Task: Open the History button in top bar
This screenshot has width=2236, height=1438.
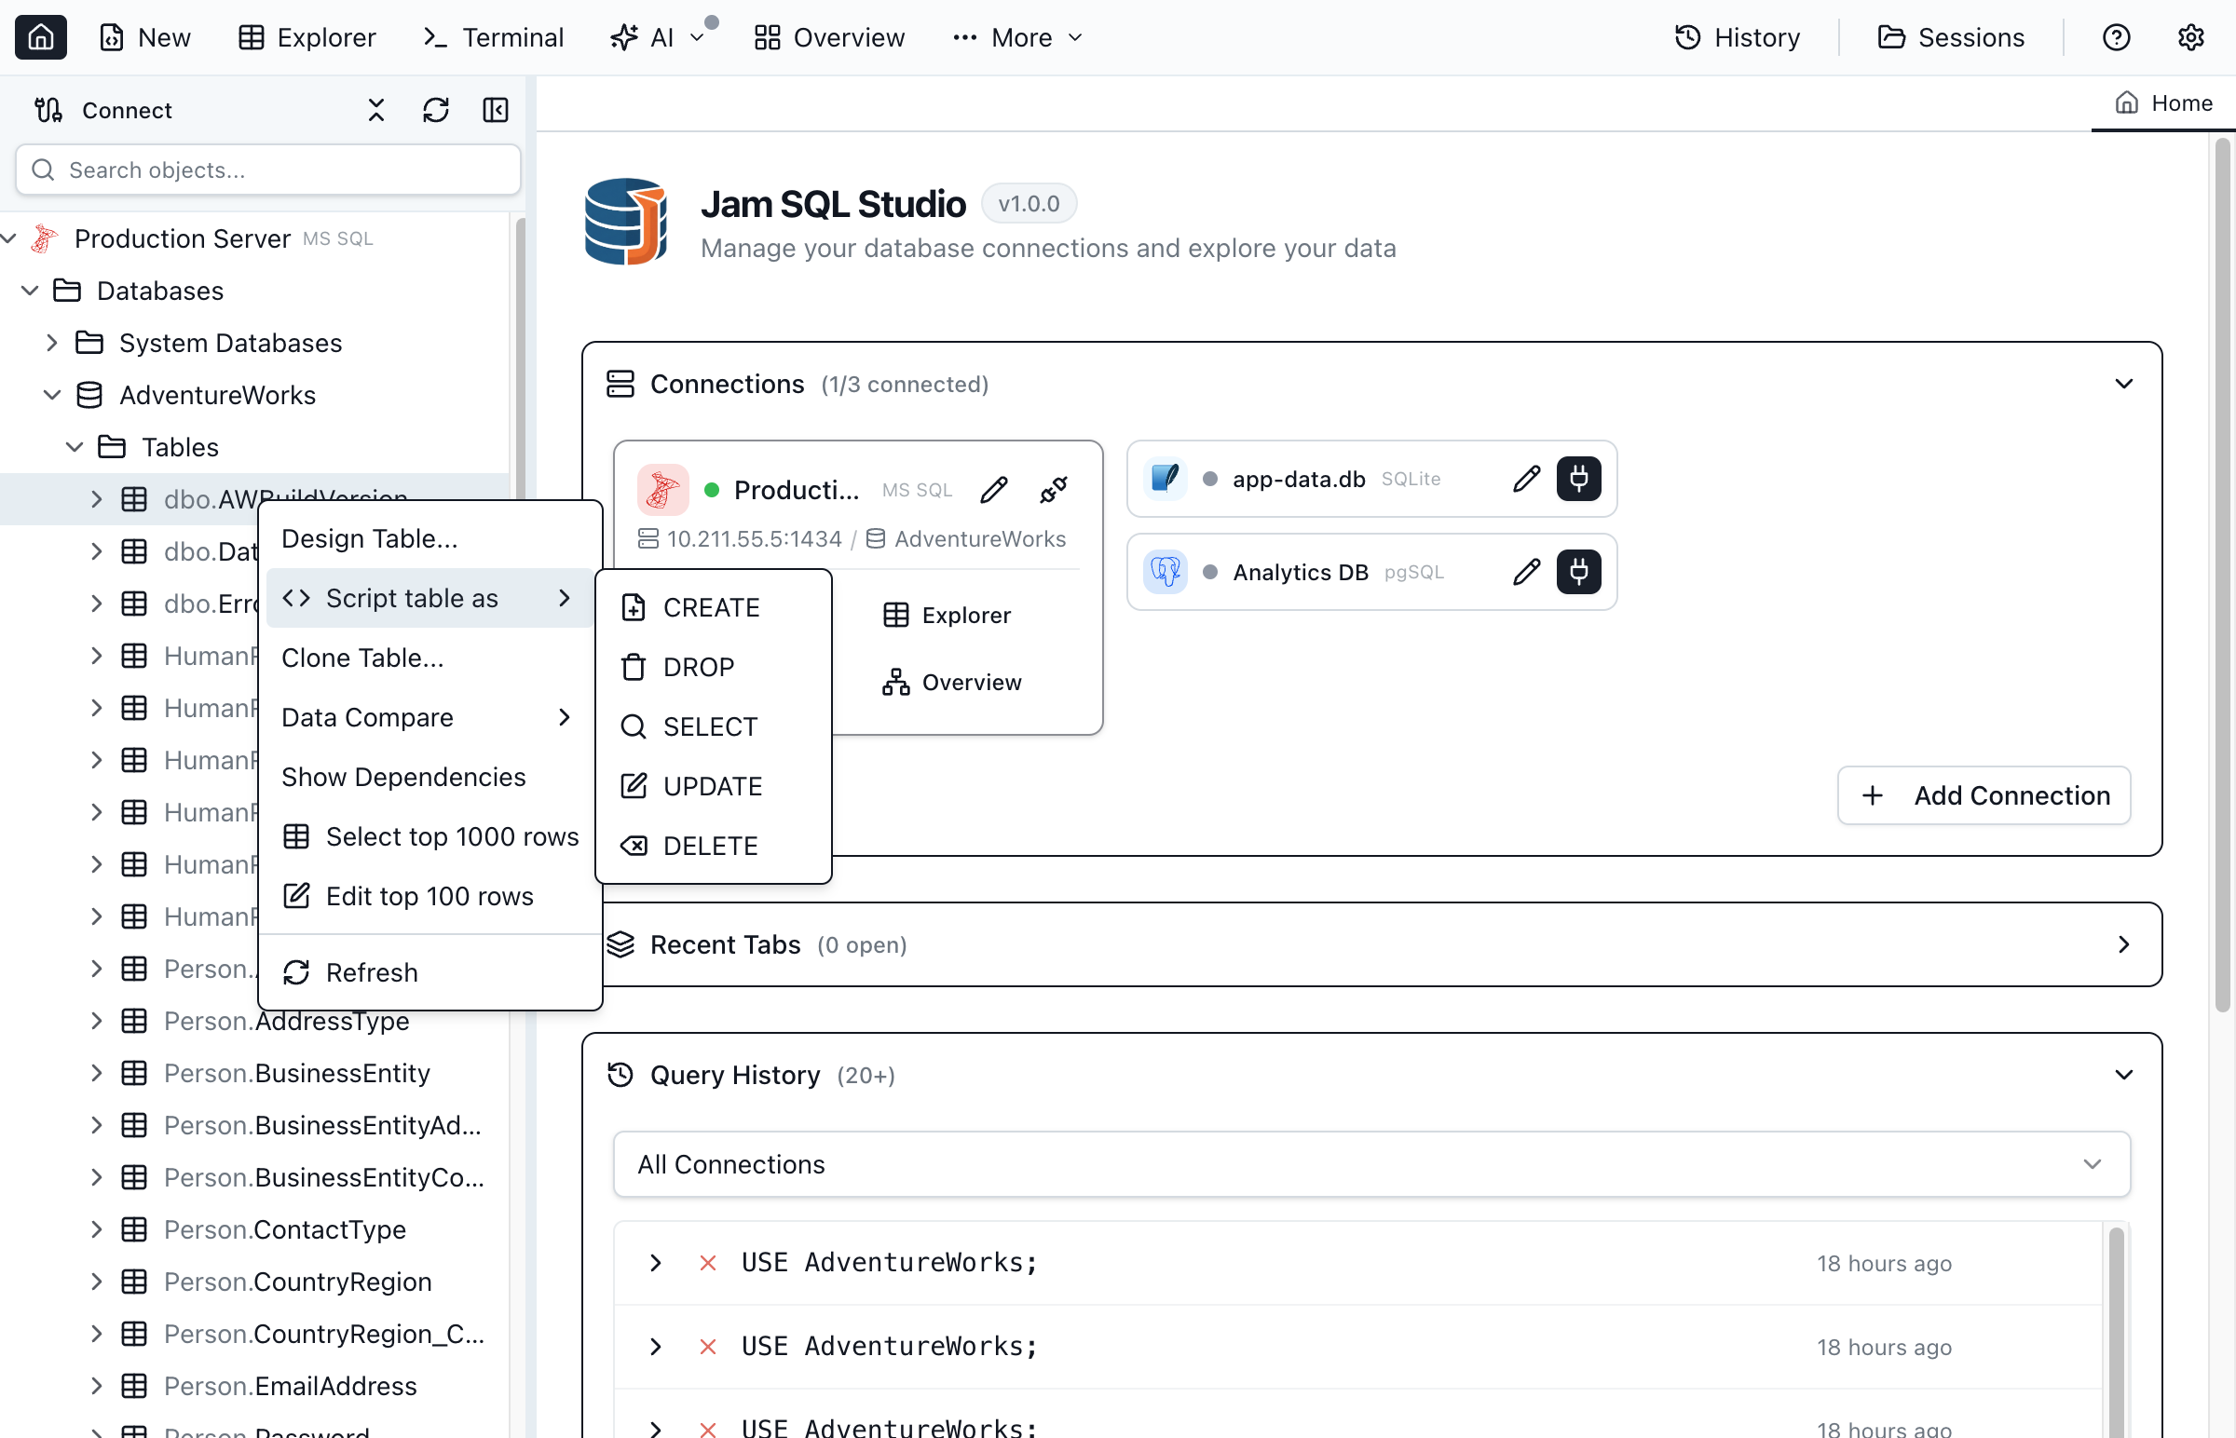Action: (x=1737, y=37)
